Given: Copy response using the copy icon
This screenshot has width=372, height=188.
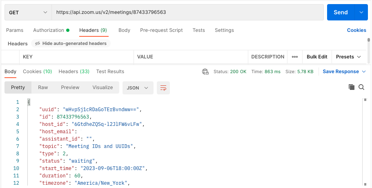Looking at the screenshot, I should click(351, 87).
